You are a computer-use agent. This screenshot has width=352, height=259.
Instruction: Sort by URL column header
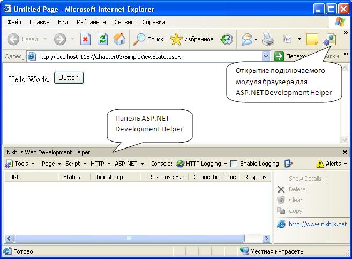click(31, 177)
